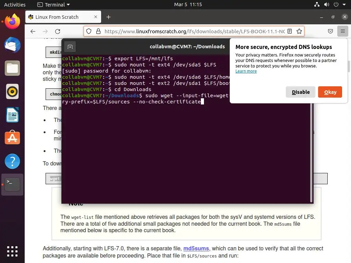Launch LibreOffice Writer from the dock
This screenshot has height=263, width=351.
12,115
